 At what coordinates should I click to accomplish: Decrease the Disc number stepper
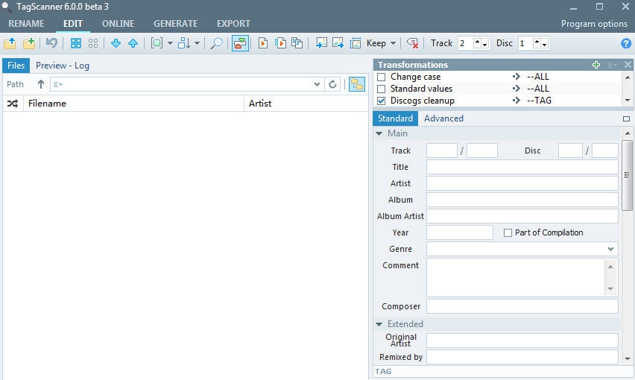point(545,45)
